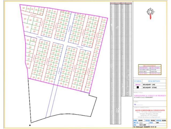Click the 'DESCRIPTION' legend column header

(154, 81)
